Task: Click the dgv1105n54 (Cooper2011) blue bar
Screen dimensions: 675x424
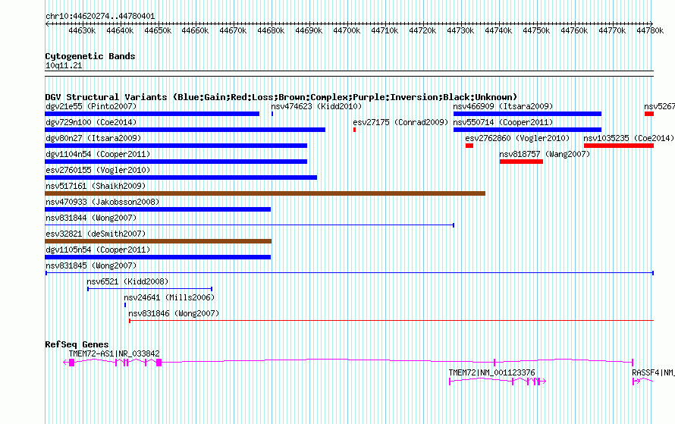Action: click(158, 257)
